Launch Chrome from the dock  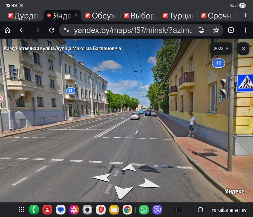pos(127,210)
